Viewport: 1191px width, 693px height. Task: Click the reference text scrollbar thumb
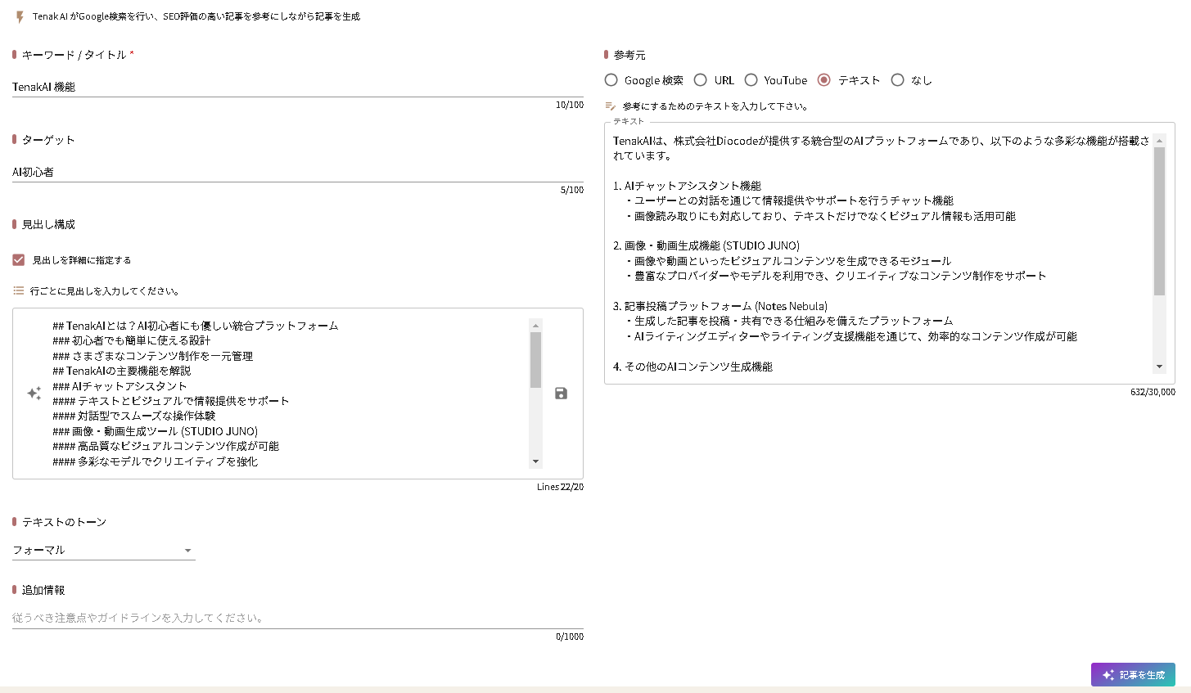(x=1159, y=221)
